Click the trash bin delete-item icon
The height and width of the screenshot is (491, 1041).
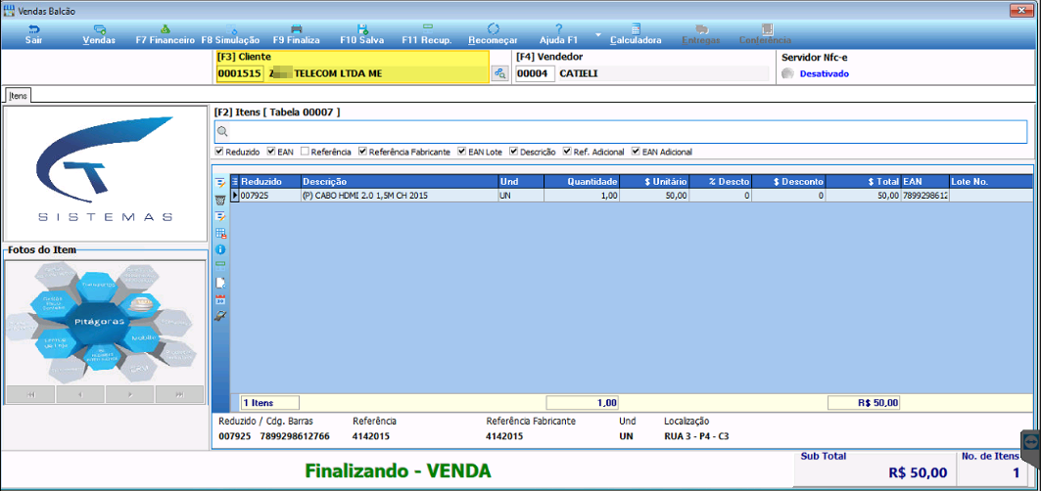220,200
